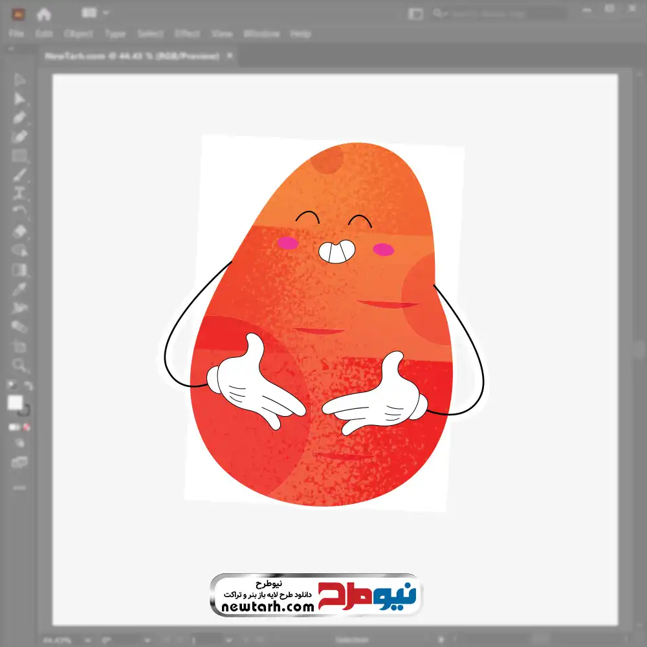Select the Rectangle tool
This screenshot has height=647, width=647.
19,155
